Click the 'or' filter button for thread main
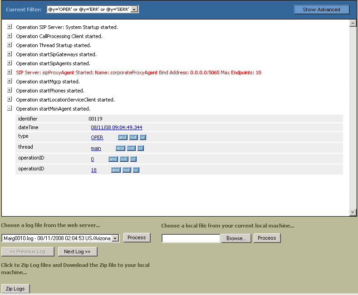The width and height of the screenshot is (358, 295). [141, 148]
